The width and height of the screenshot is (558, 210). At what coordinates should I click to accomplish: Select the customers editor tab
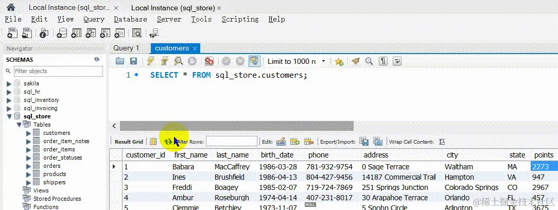[172, 48]
